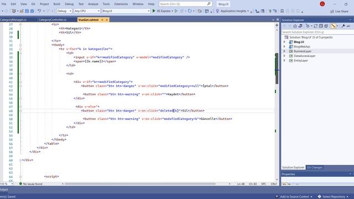This screenshot has height=199, width=354.
Task: Start debugging with green IIS Express arrow
Action: pos(154,11)
